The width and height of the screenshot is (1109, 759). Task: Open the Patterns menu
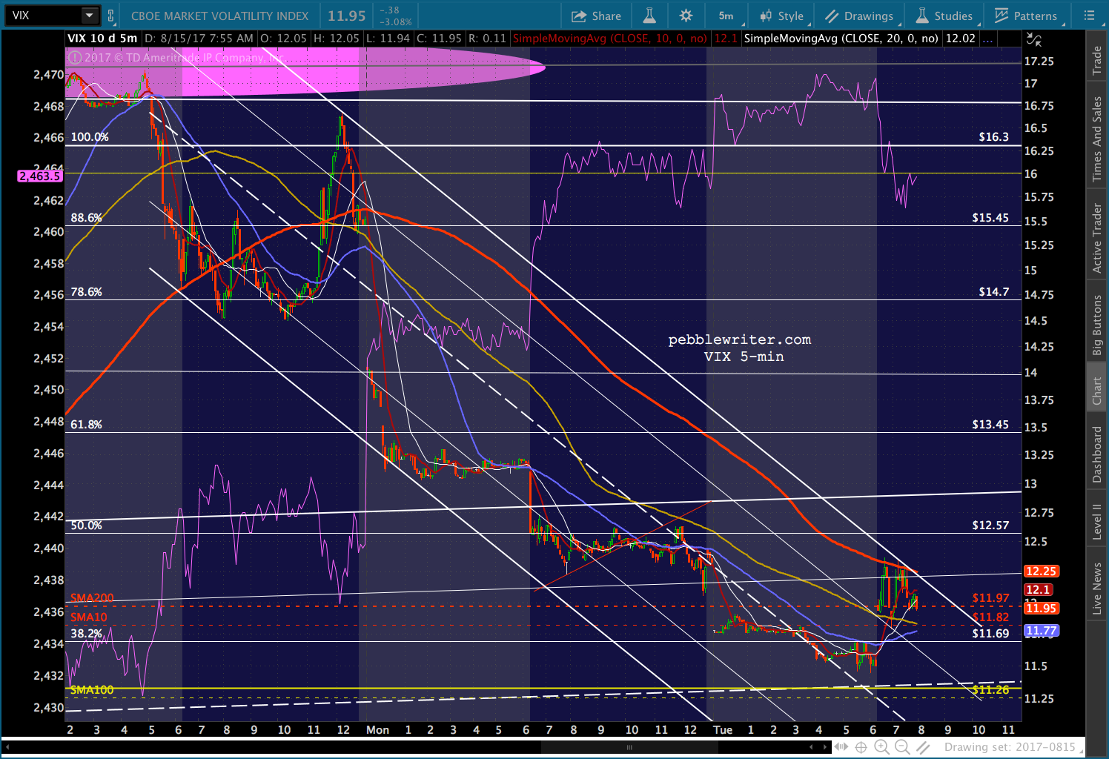click(x=1026, y=16)
